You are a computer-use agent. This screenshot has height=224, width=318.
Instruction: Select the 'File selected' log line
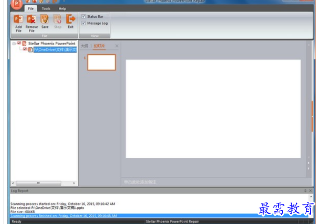tap(47, 208)
